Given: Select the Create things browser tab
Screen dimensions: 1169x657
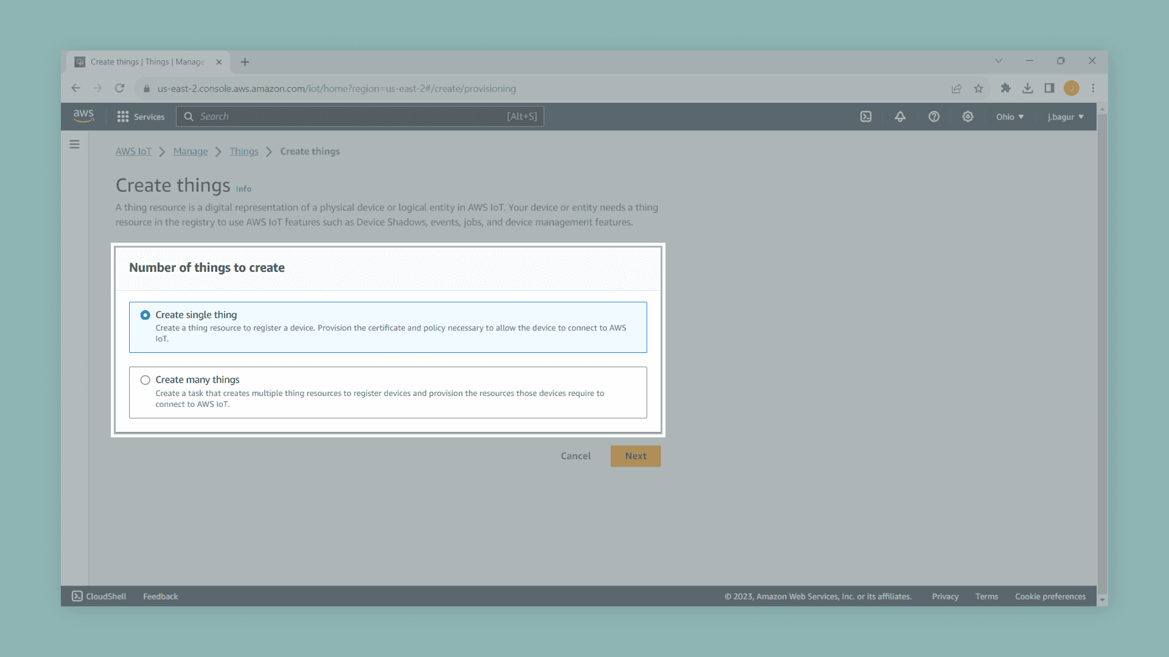Looking at the screenshot, I should (148, 62).
